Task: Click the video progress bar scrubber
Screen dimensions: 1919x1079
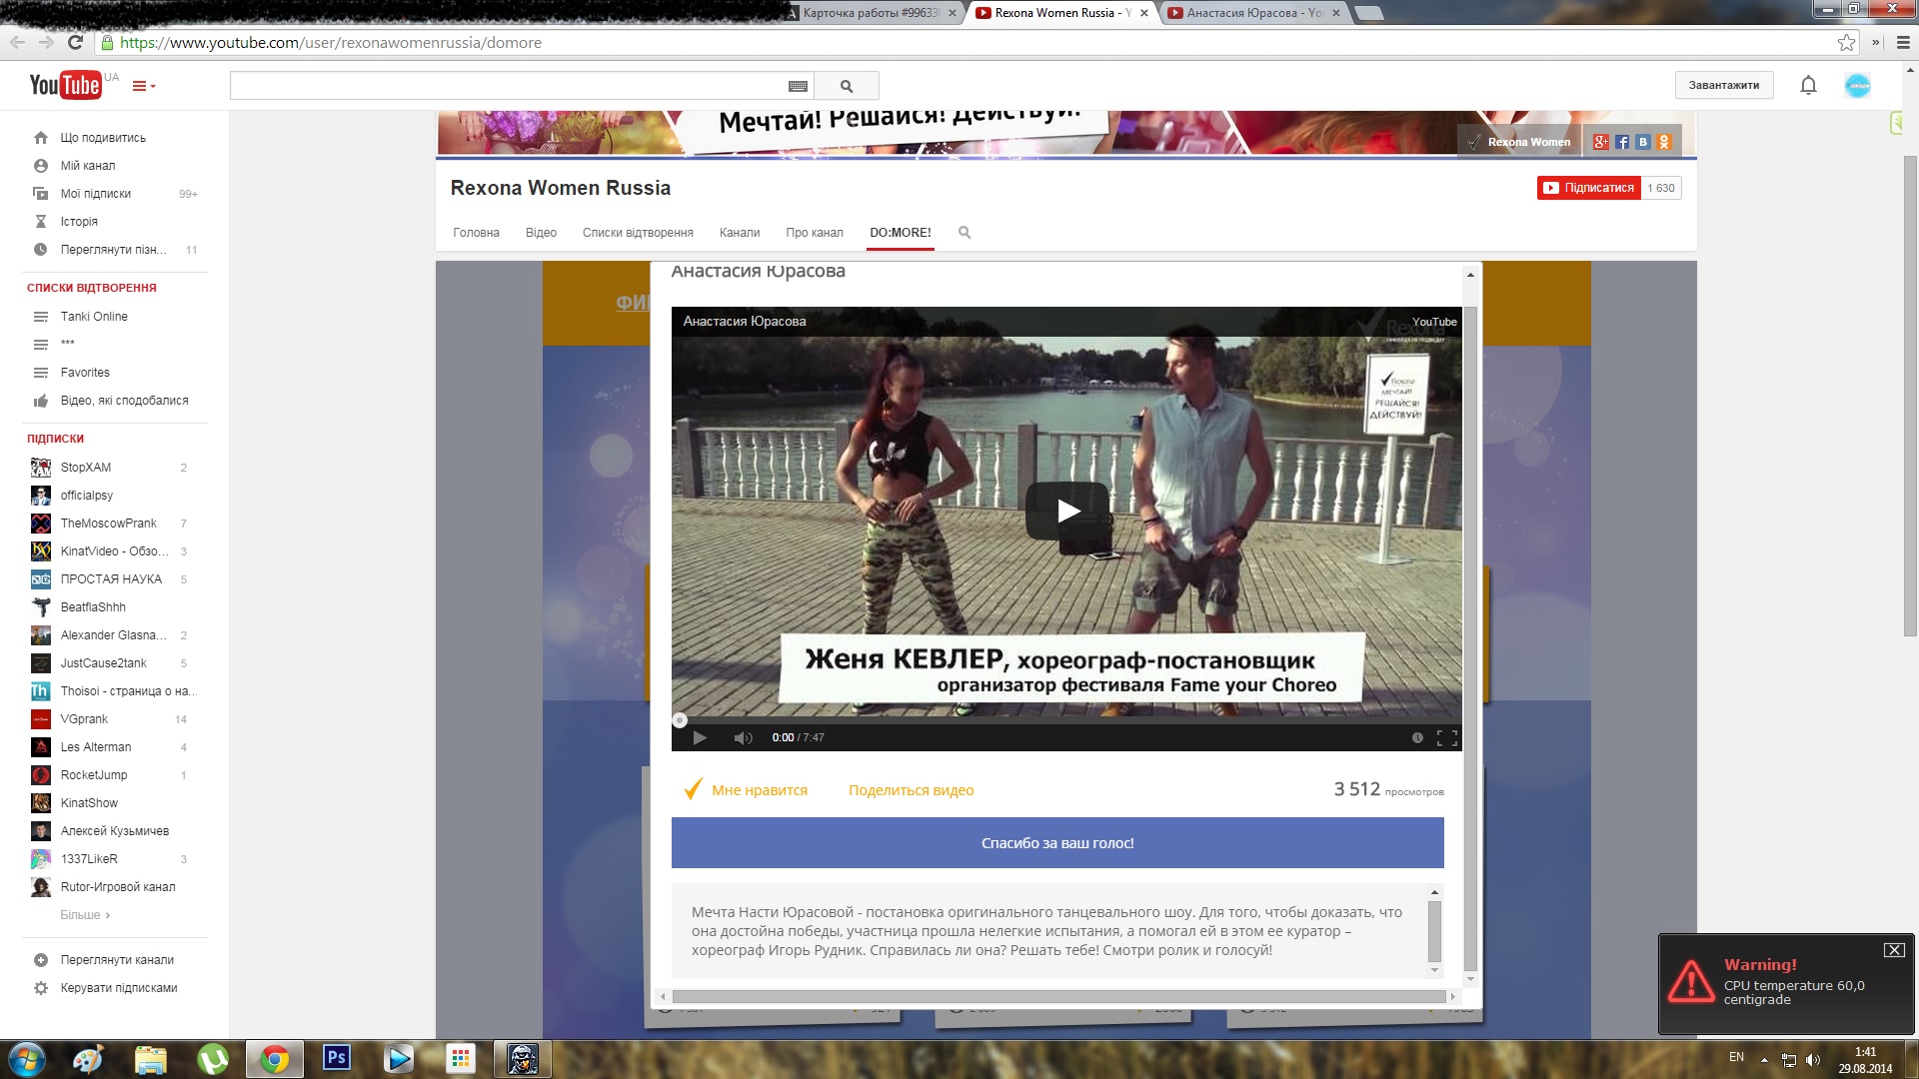Action: [x=680, y=720]
